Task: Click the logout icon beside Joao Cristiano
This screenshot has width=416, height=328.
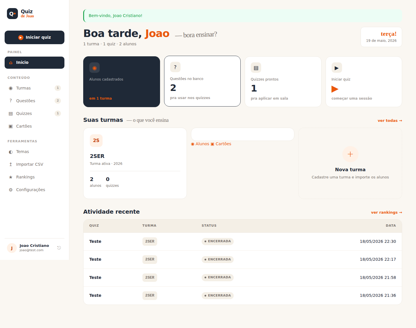Action: (x=59, y=248)
